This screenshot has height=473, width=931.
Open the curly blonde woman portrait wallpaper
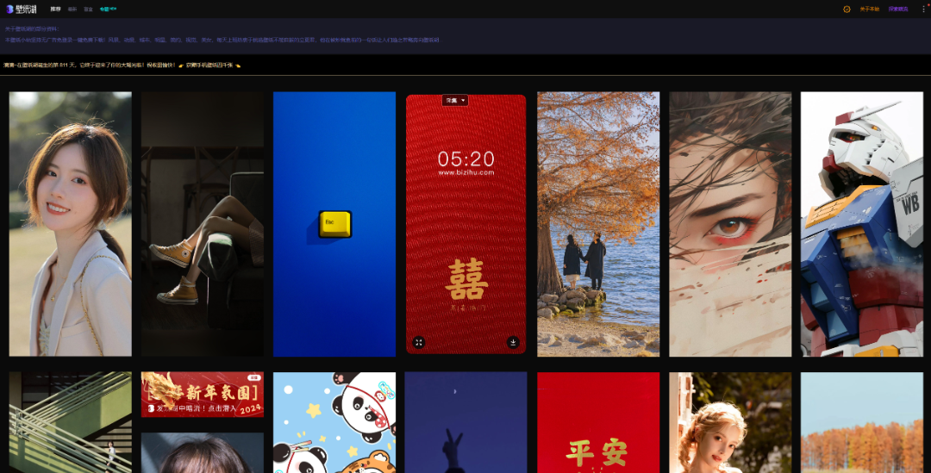tap(730, 422)
